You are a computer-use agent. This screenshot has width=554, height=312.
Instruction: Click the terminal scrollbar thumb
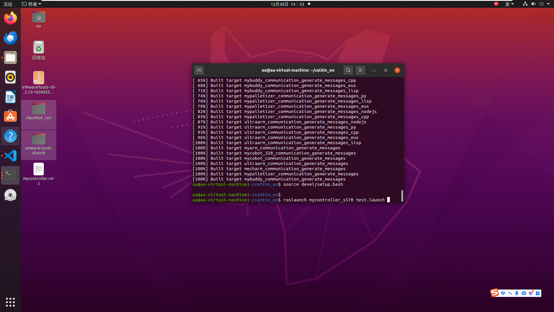[x=402, y=196]
